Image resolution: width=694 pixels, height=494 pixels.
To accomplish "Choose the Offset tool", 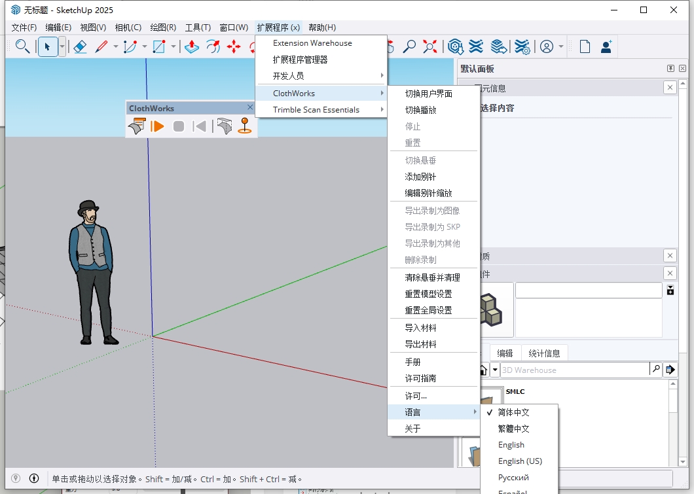I will [213, 46].
